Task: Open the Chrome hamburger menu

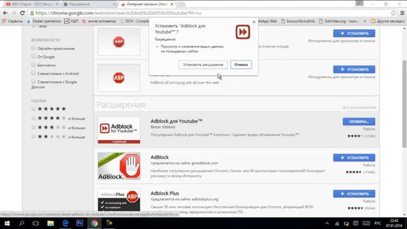Action: 403,13
